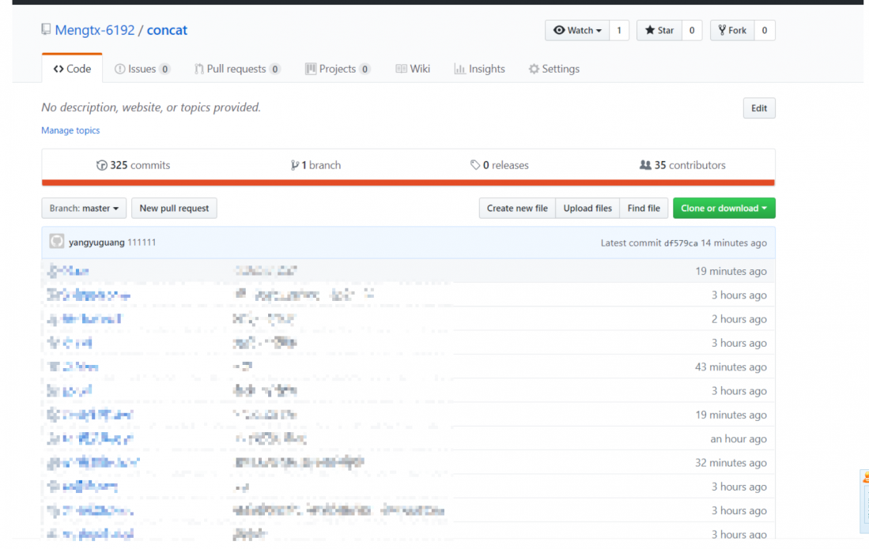Click the pull request icon in the tab
The width and height of the screenshot is (869, 549).
199,69
